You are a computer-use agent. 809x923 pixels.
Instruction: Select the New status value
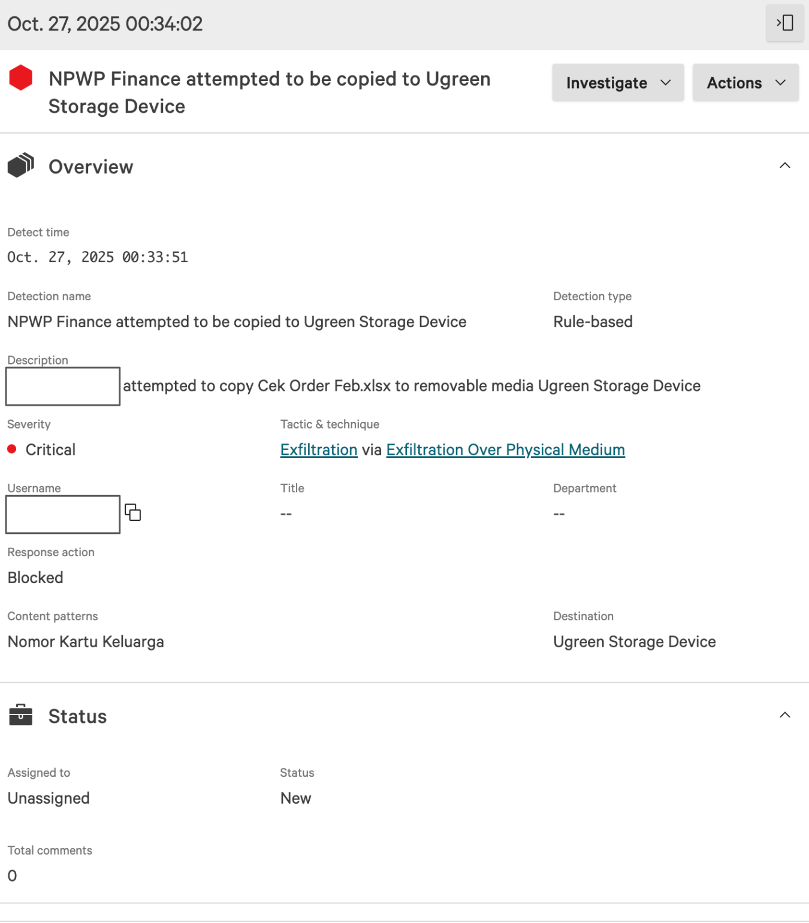click(x=295, y=798)
